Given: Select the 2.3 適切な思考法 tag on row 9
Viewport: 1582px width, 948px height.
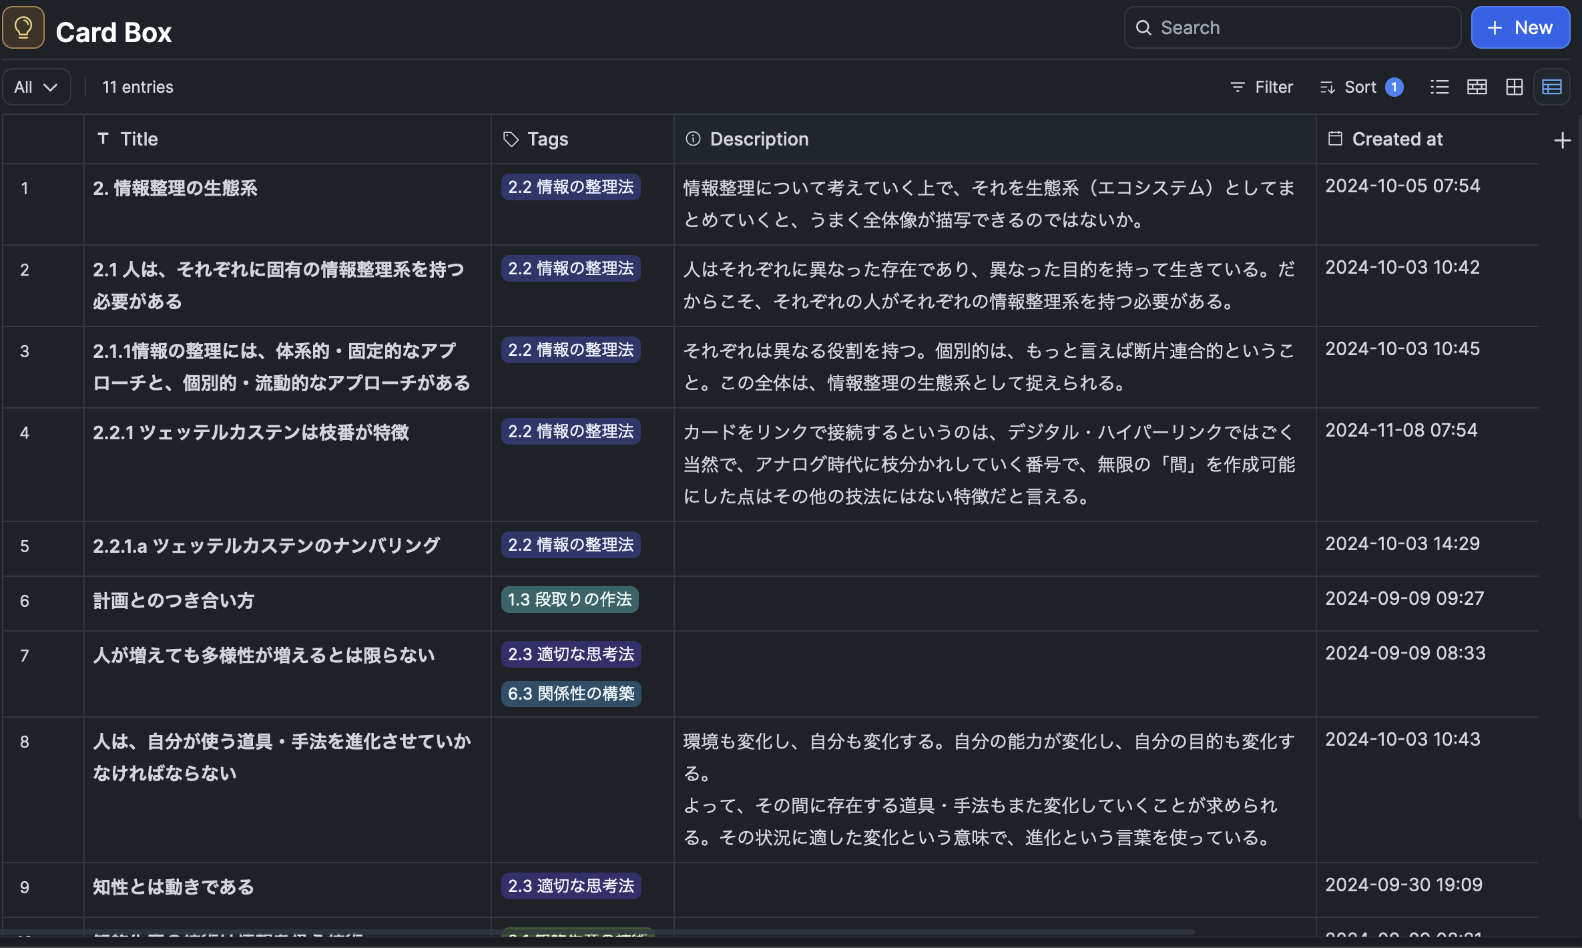Looking at the screenshot, I should pyautogui.click(x=571, y=886).
